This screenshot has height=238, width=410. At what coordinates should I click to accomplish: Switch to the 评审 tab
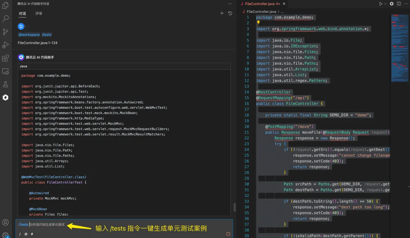coord(39,14)
